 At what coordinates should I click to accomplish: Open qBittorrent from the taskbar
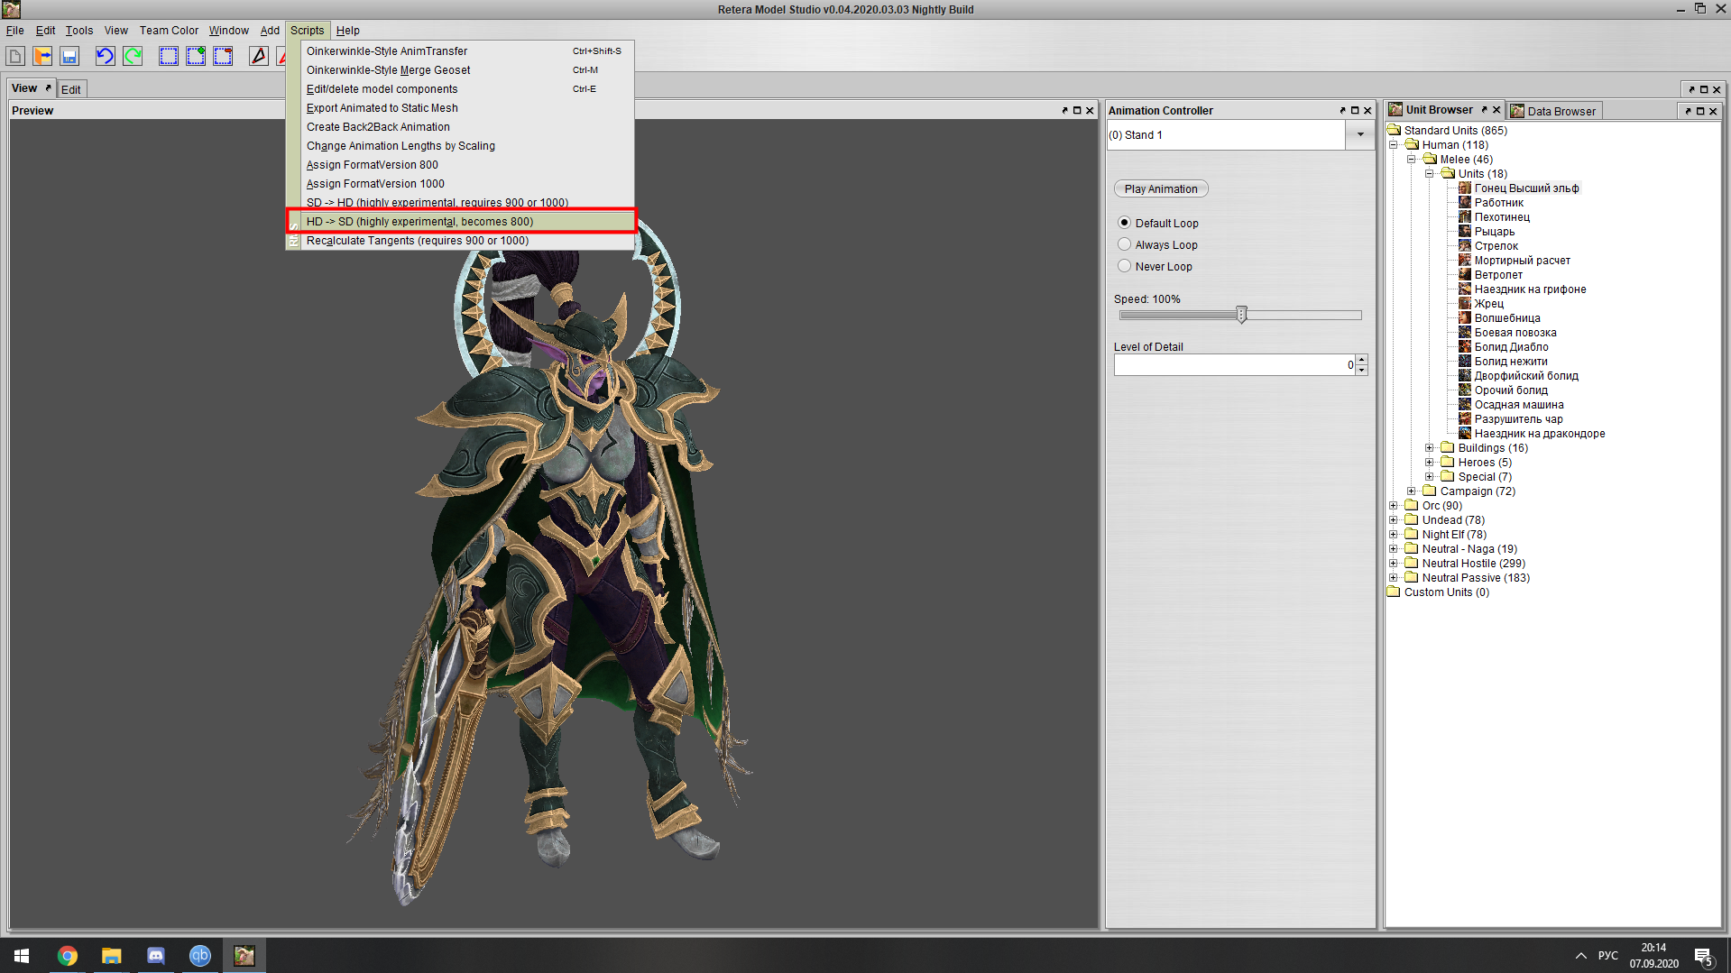point(199,955)
